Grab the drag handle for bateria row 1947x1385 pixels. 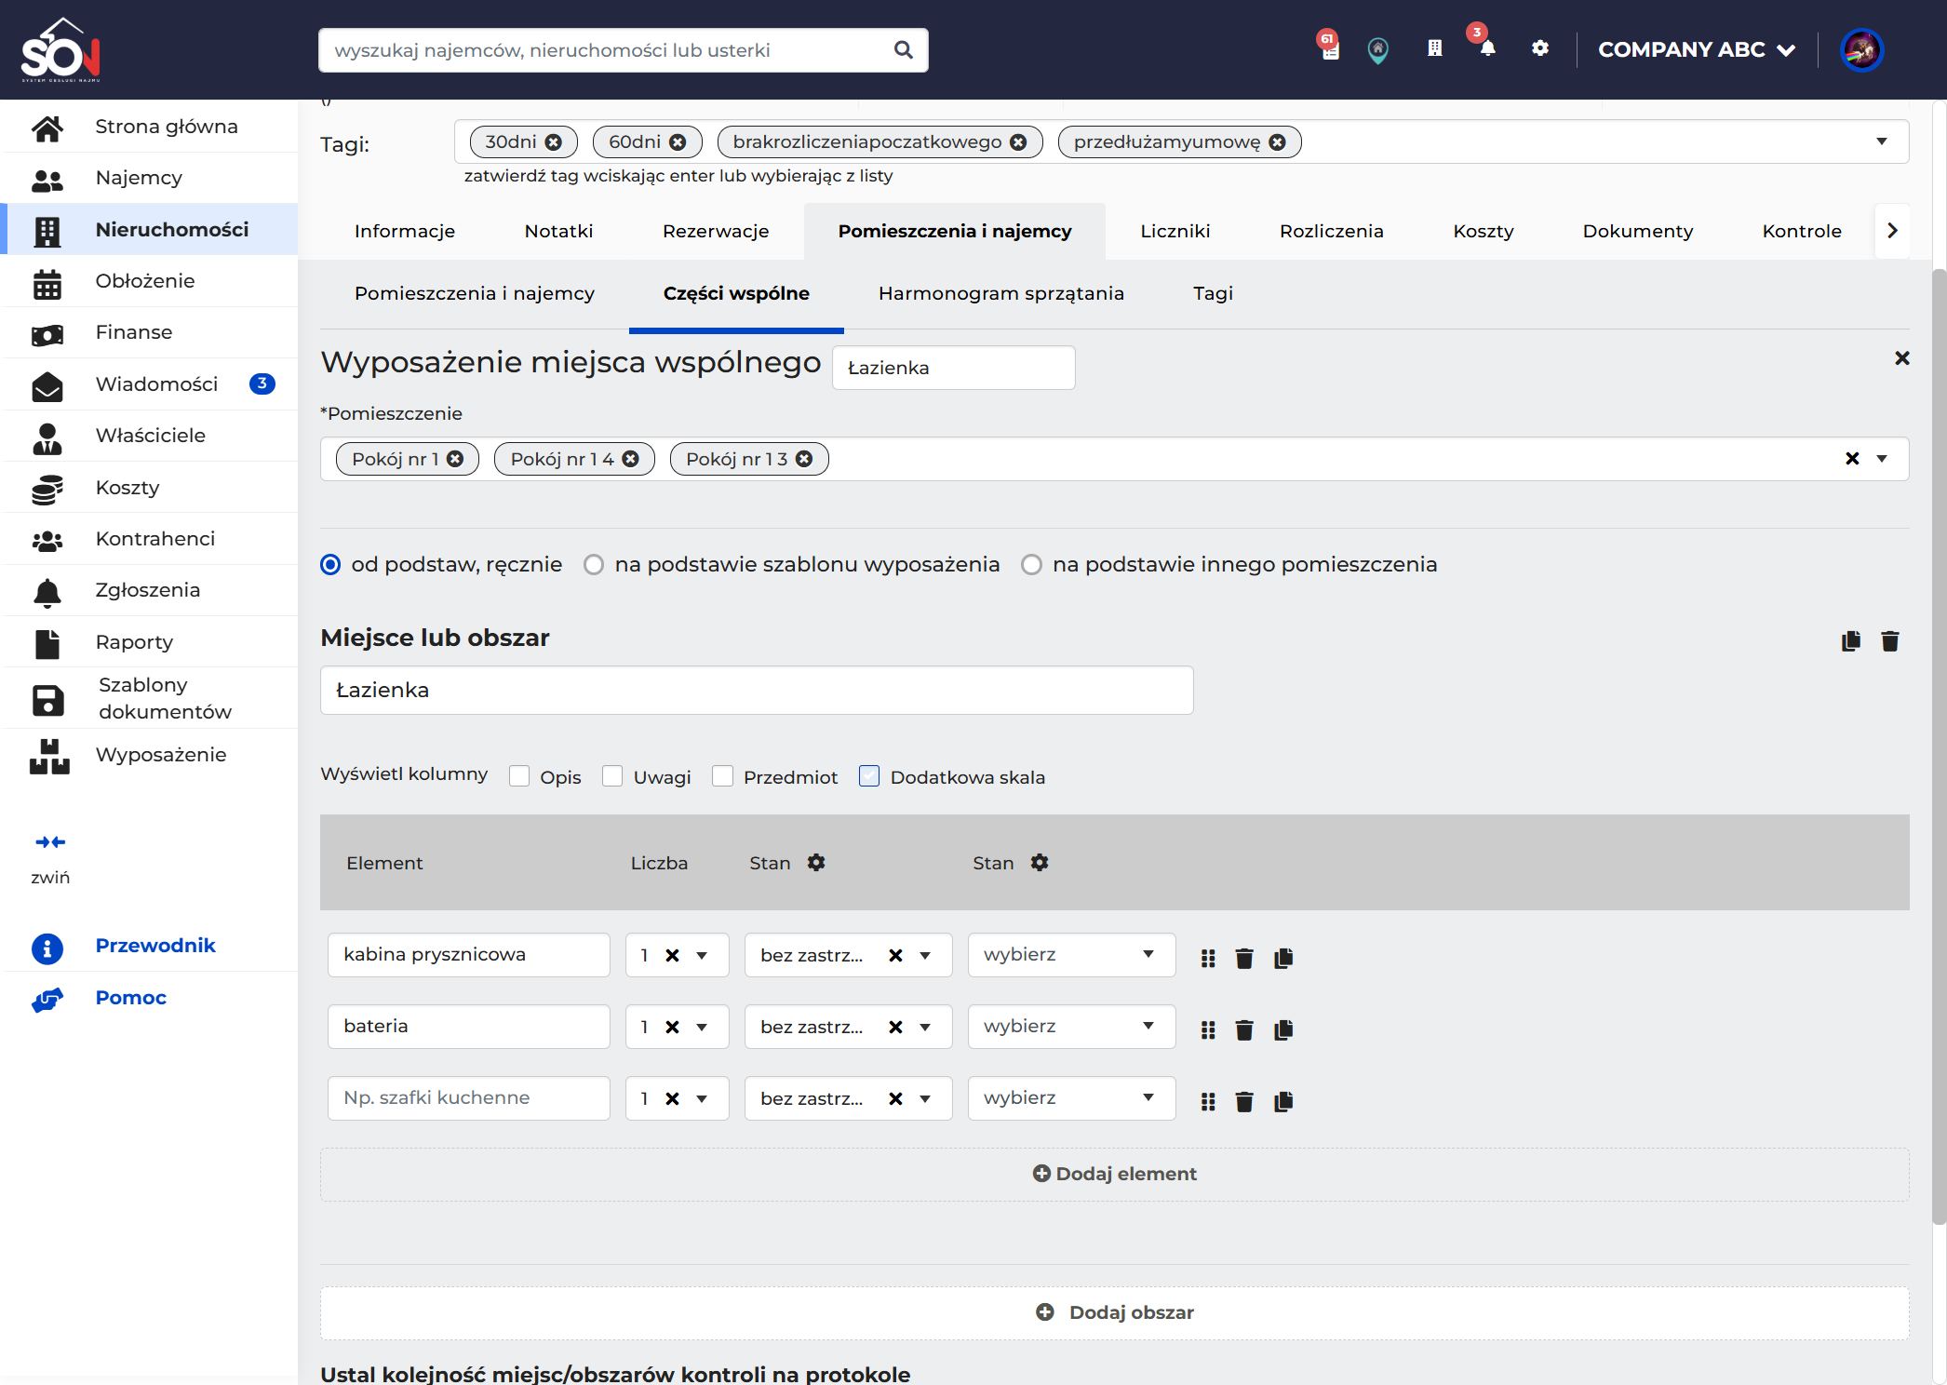pyautogui.click(x=1208, y=1030)
